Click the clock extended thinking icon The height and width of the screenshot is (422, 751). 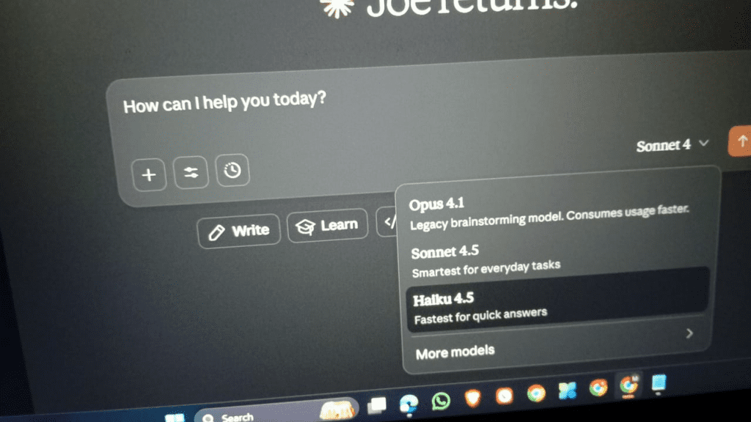pos(232,171)
